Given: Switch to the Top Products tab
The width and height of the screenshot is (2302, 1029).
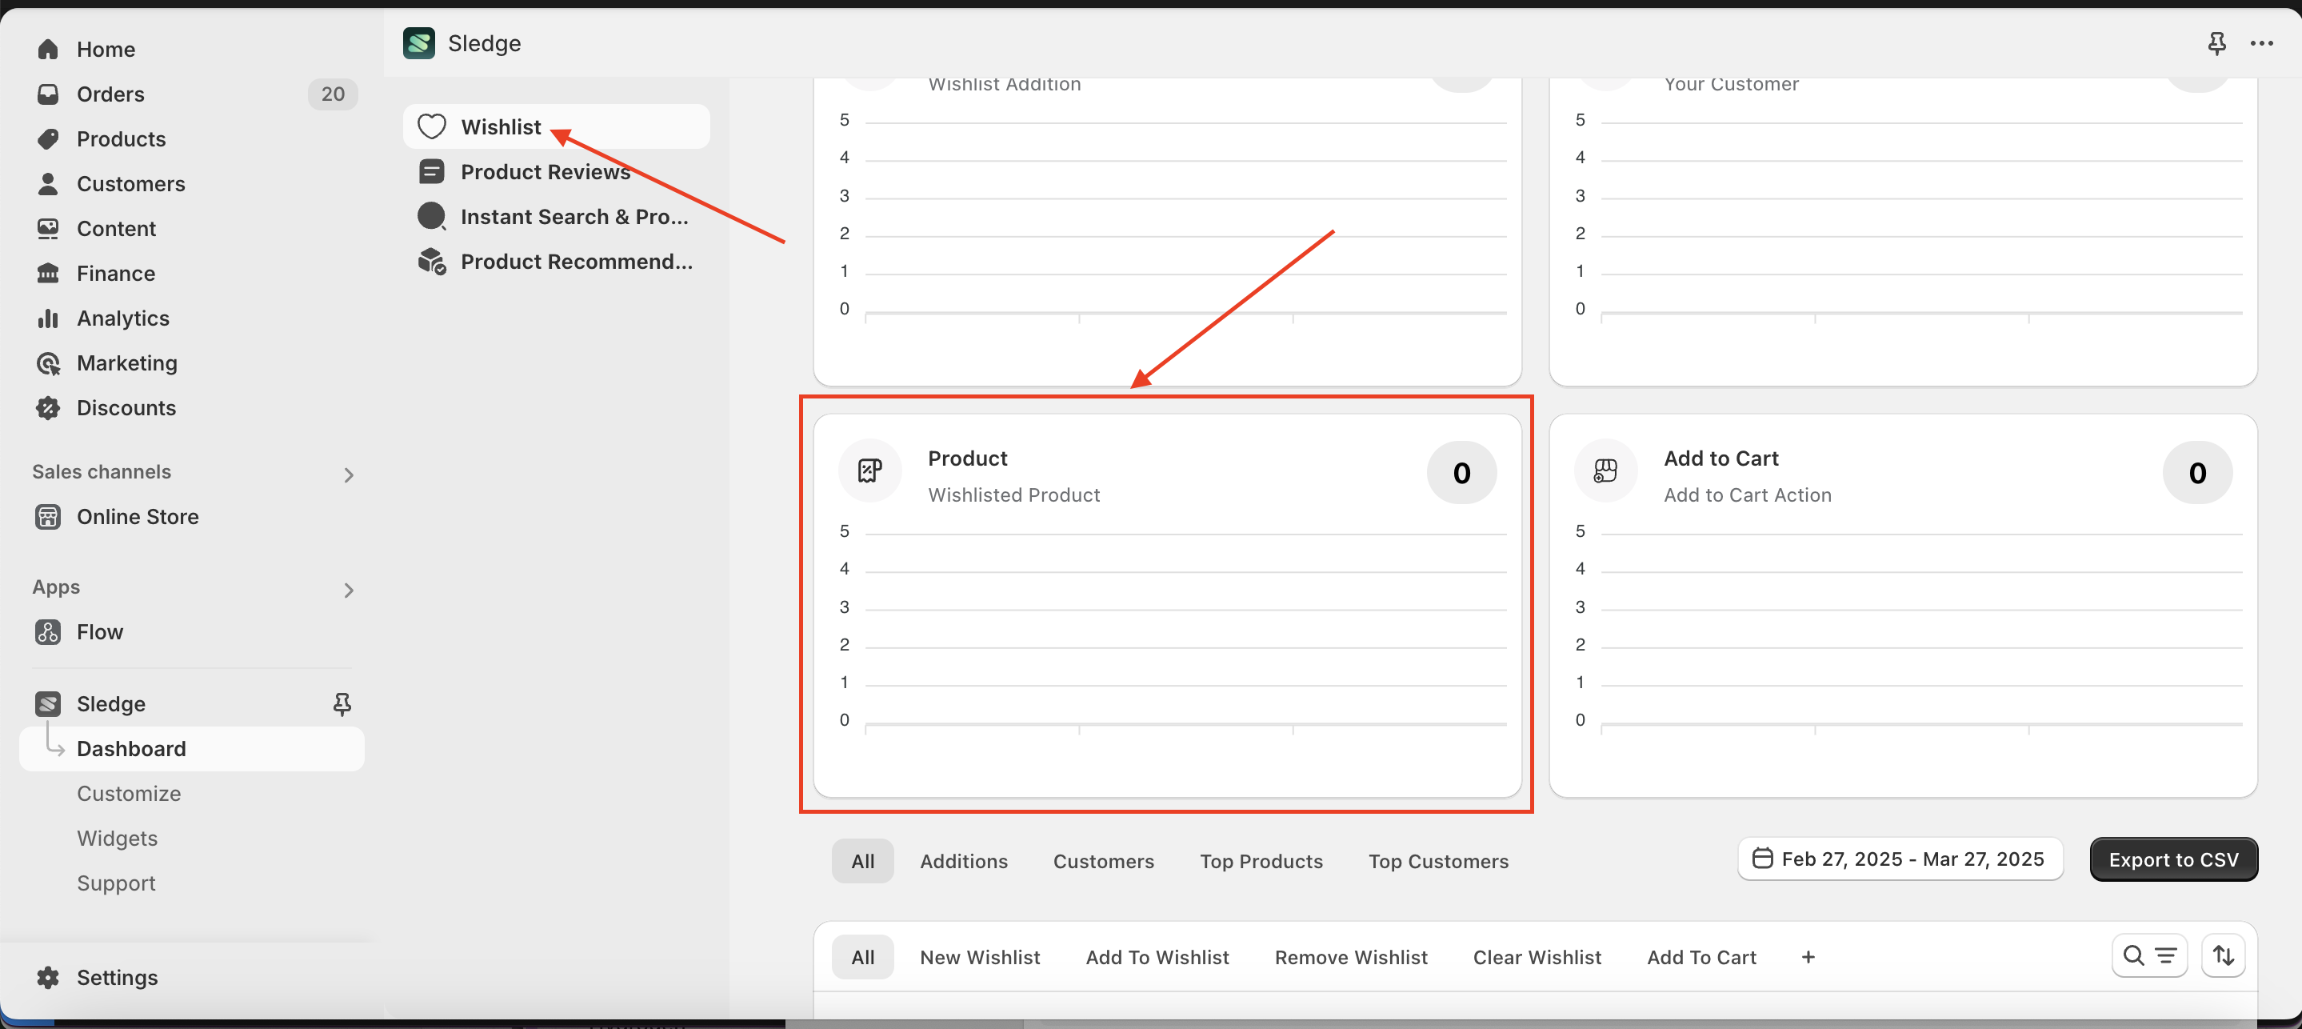Looking at the screenshot, I should pyautogui.click(x=1262, y=861).
